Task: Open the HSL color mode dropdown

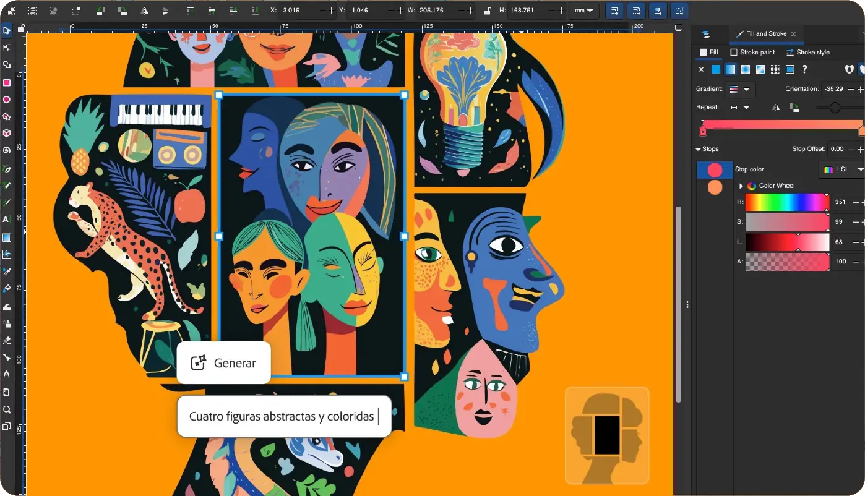Action: [842, 169]
